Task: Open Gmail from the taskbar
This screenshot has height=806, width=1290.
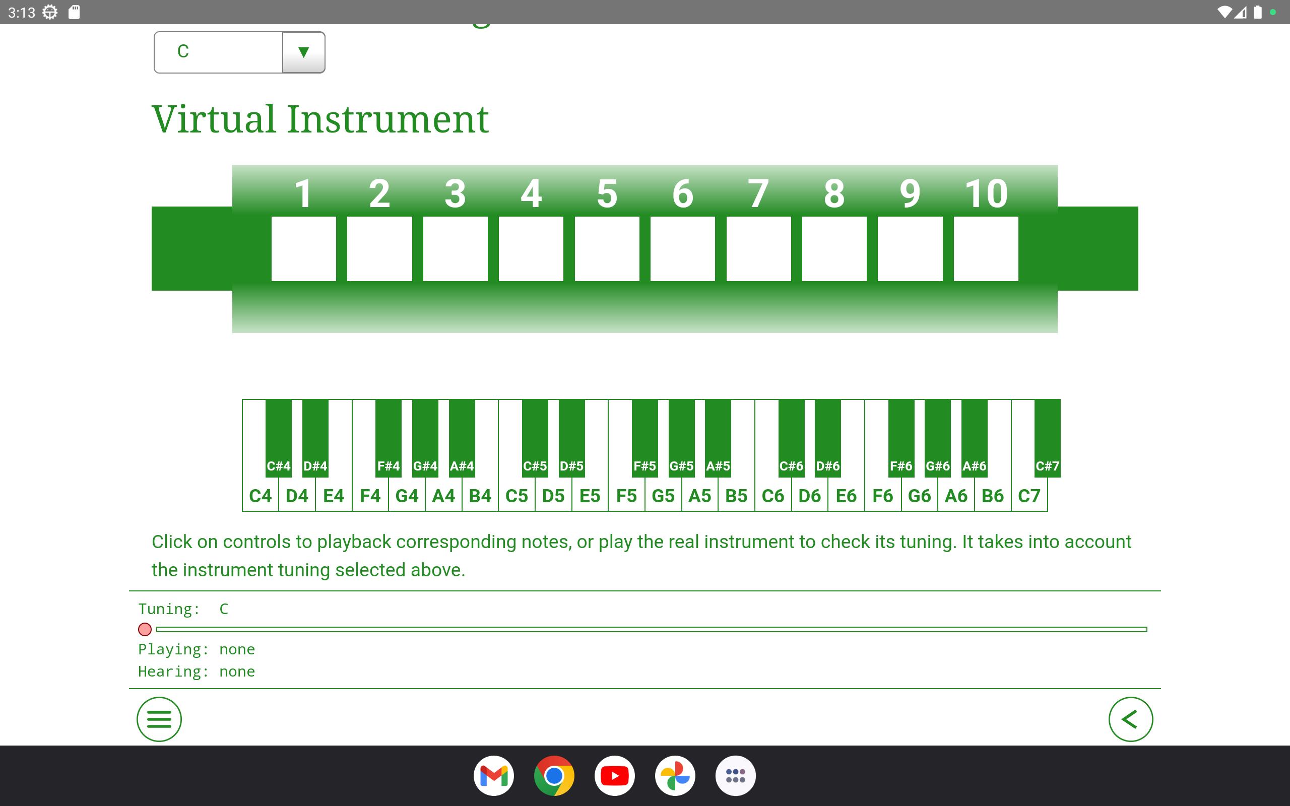Action: pyautogui.click(x=494, y=776)
